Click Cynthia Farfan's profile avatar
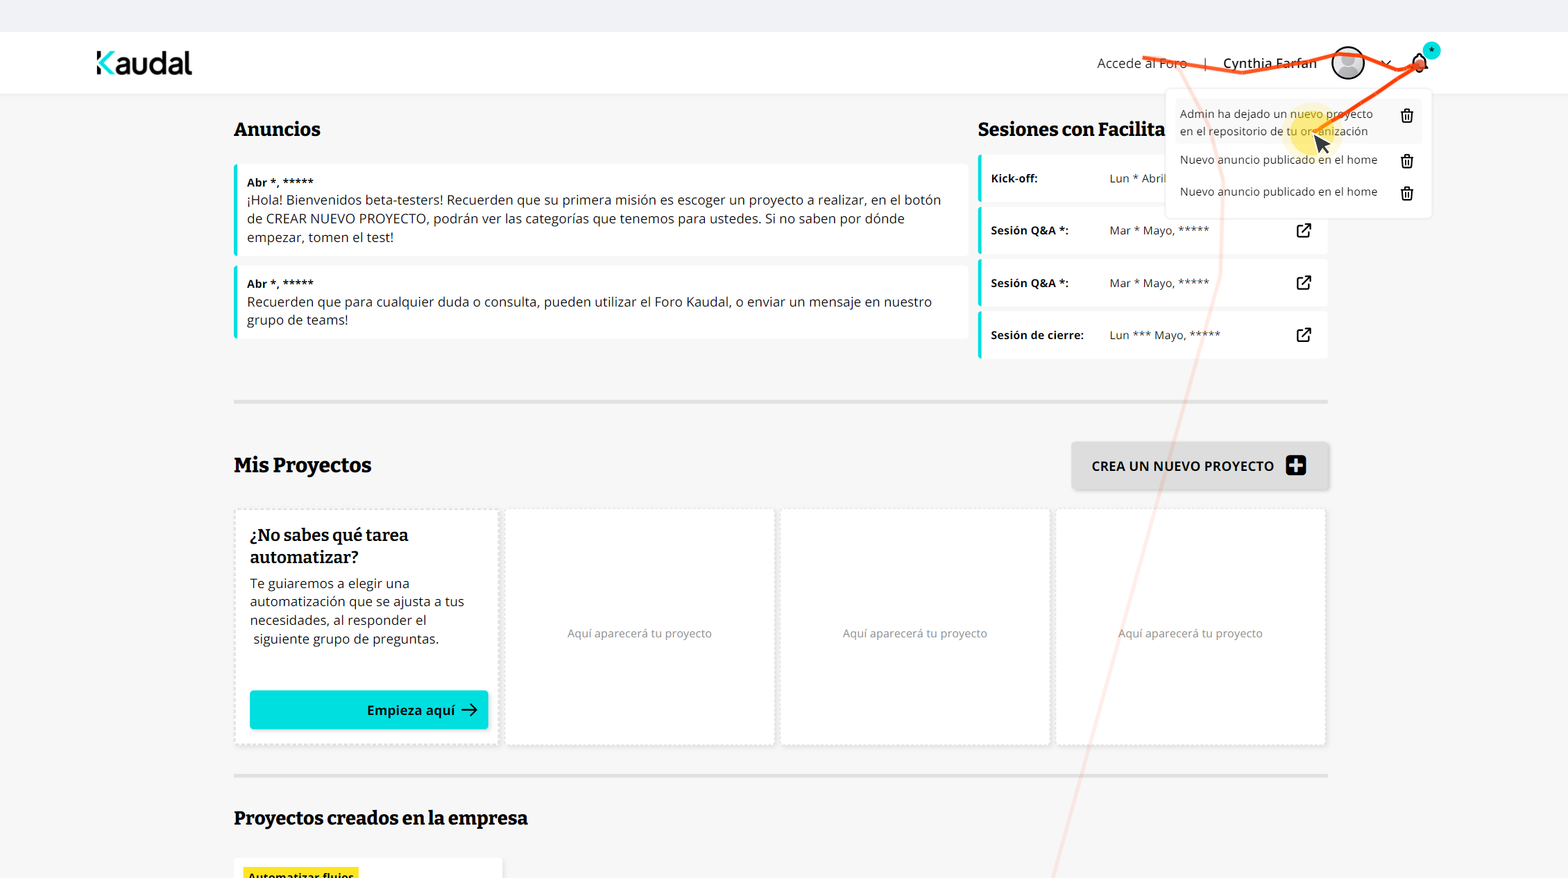The height and width of the screenshot is (878, 1568). point(1347,63)
